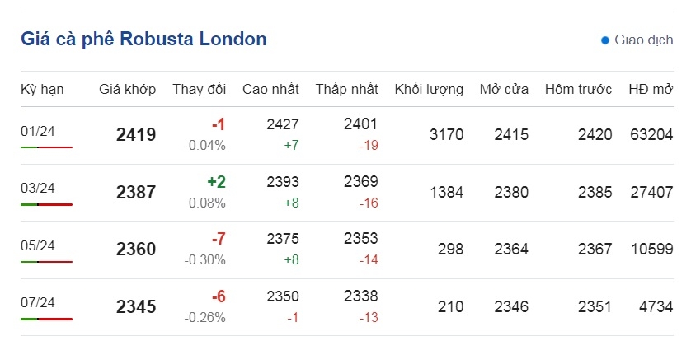The image size is (691, 350).
Task: Click the Mở cửa column header
Action: coord(504,89)
